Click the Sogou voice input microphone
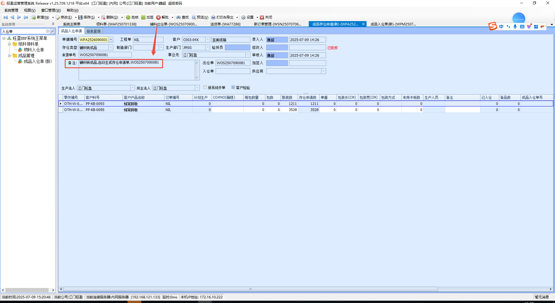Image resolution: width=555 pixels, height=303 pixels. [x=515, y=27]
